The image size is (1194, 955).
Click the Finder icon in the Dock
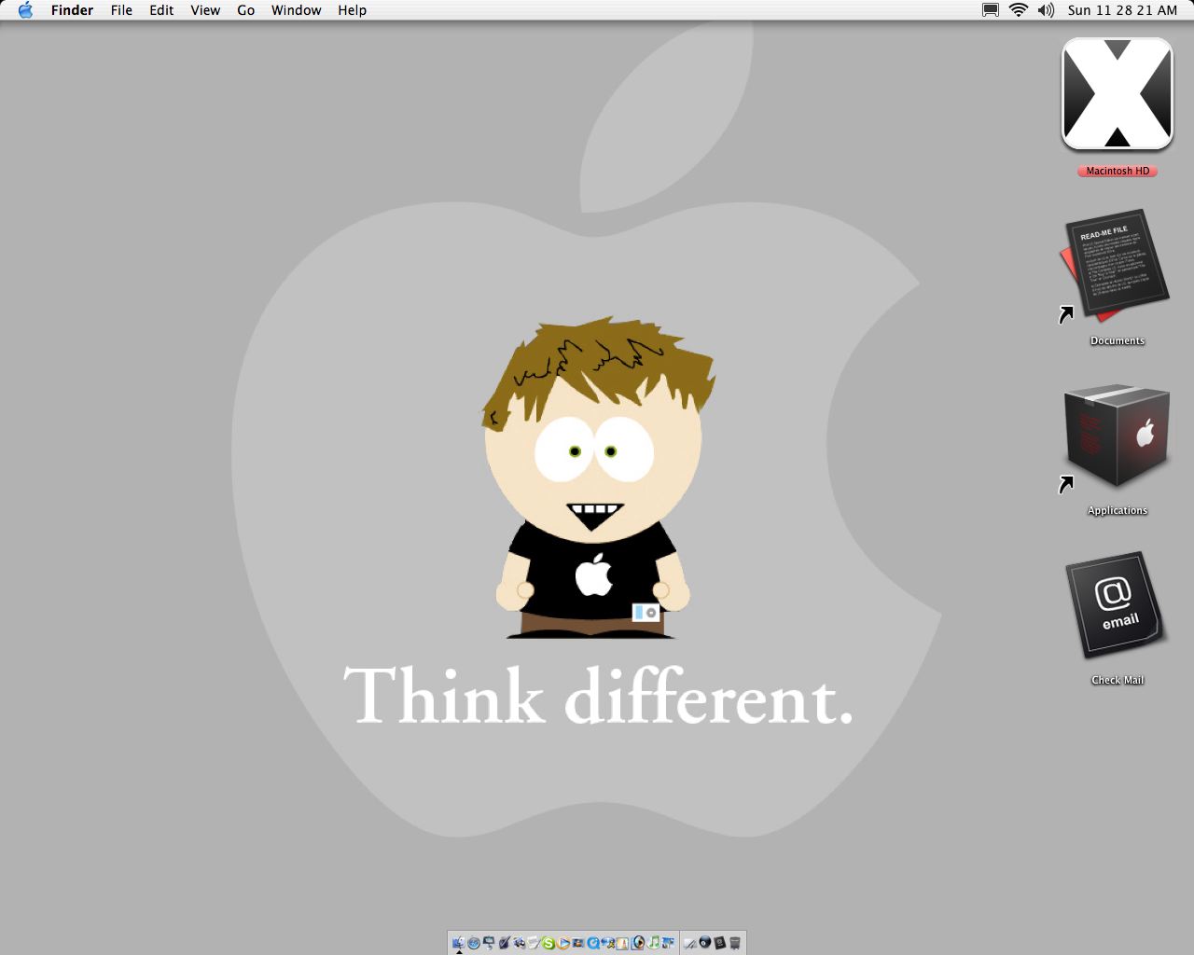pyautogui.click(x=458, y=943)
